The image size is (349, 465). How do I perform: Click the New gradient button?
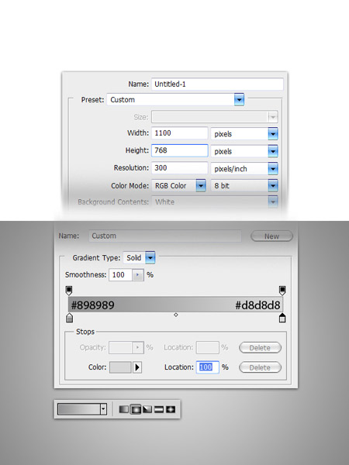(x=272, y=236)
